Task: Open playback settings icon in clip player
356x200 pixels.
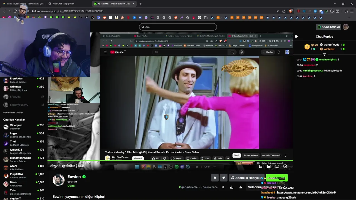Action: pos(285,166)
